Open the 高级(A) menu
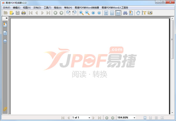Screen dimensions: 176x121 (x=57, y=8)
